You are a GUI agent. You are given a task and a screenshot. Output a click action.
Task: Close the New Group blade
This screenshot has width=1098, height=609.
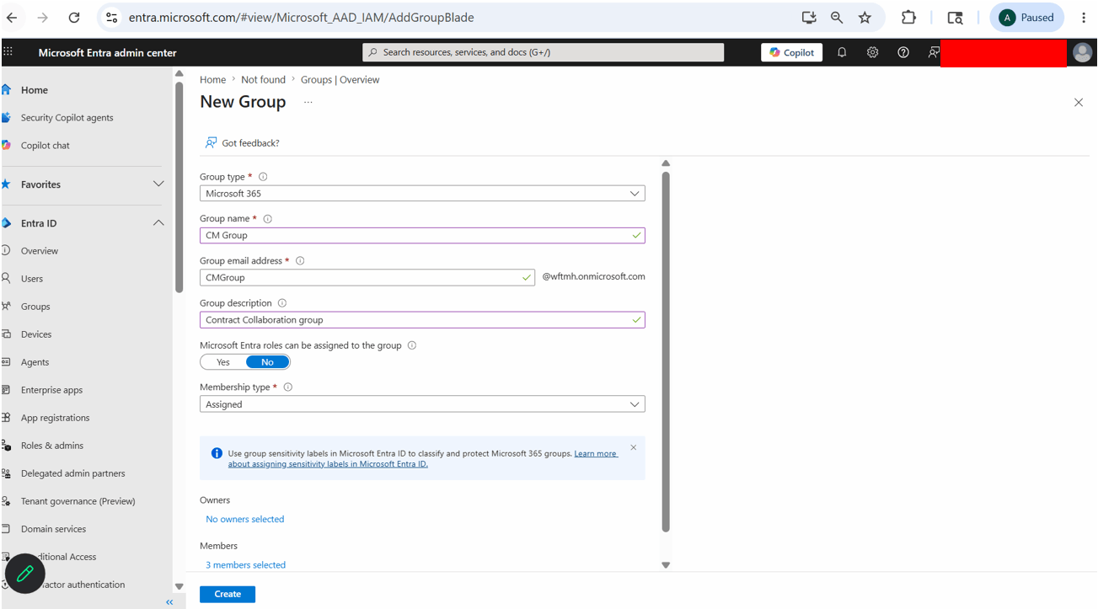pos(1079,103)
